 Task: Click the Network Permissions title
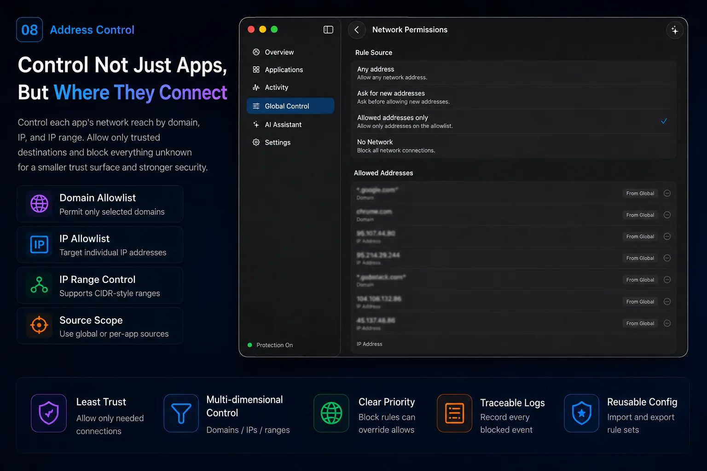[x=410, y=30]
